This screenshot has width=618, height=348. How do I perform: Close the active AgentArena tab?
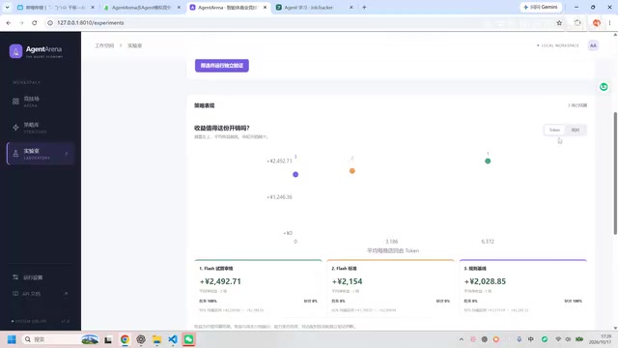tap(265, 7)
